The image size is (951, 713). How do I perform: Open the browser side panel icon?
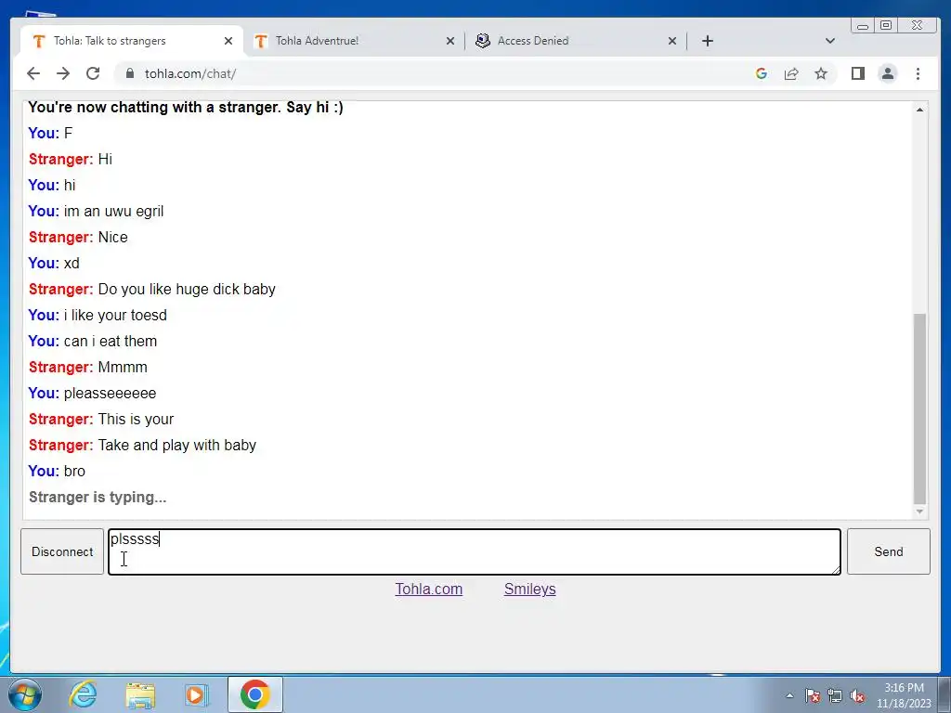857,73
